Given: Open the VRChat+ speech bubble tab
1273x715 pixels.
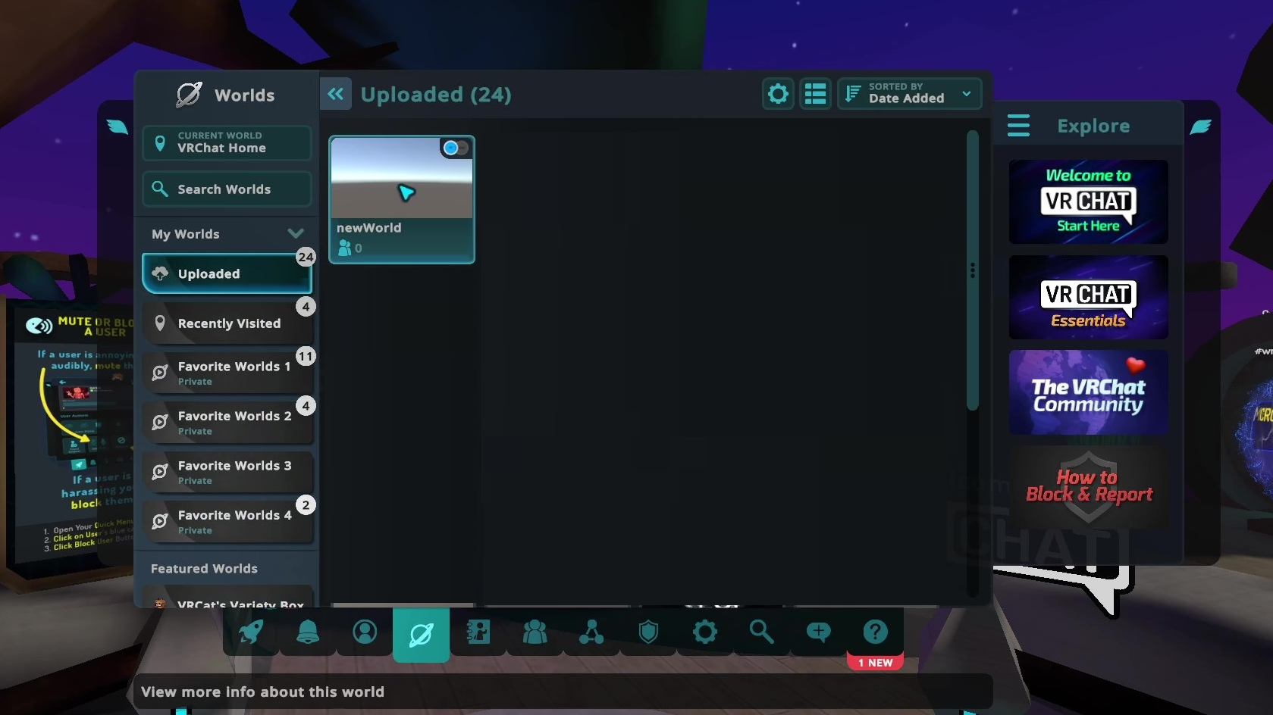Looking at the screenshot, I should [818, 632].
